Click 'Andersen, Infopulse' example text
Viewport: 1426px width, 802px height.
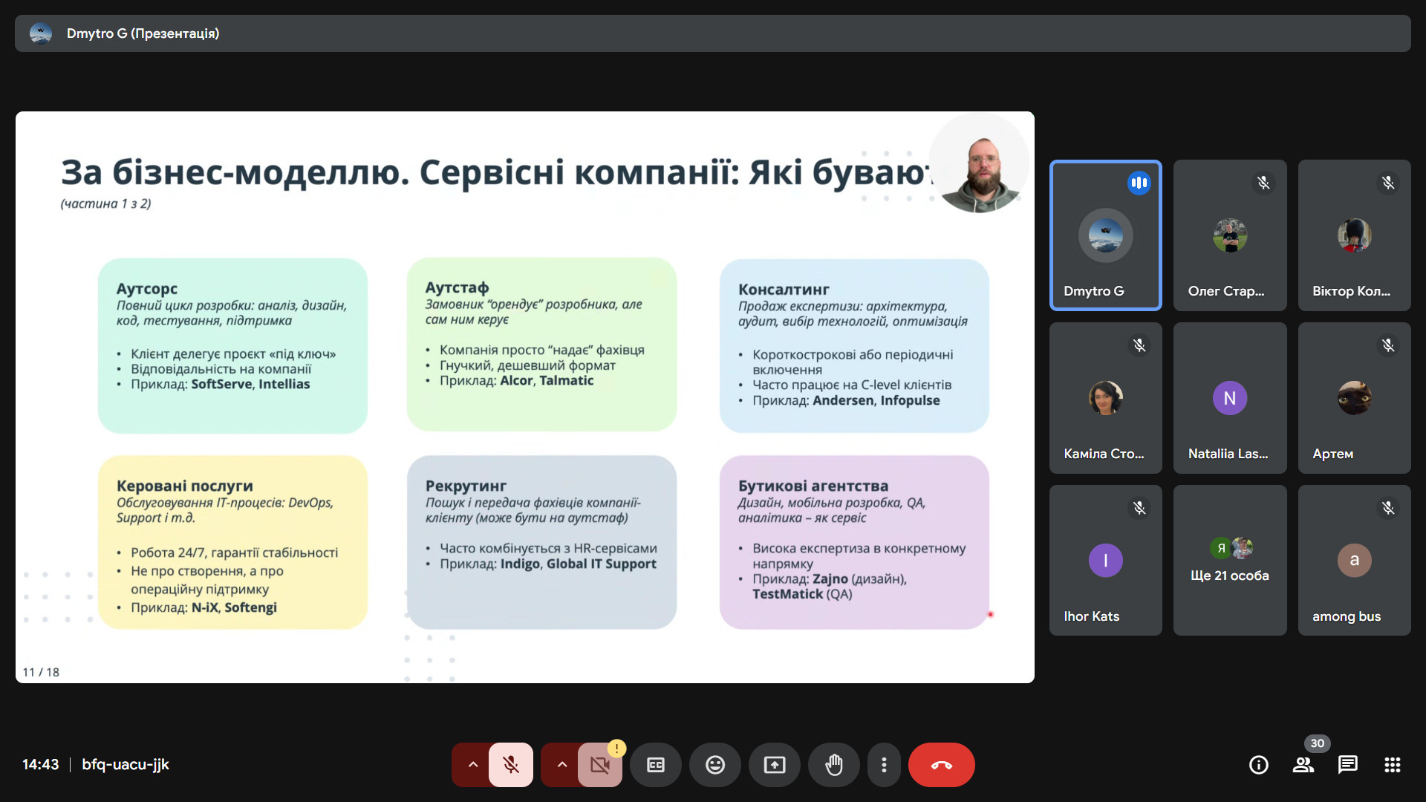[x=876, y=400]
